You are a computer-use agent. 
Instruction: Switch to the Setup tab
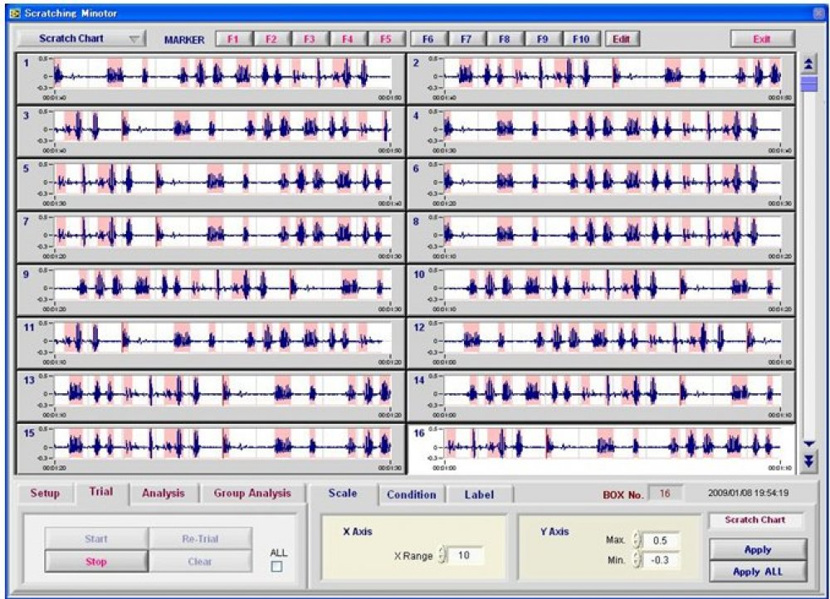pyautogui.click(x=45, y=493)
